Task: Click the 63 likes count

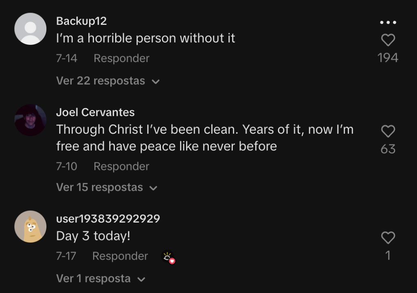Action: pos(388,149)
